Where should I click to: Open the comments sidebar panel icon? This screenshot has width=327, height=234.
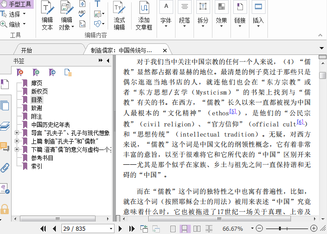[5, 146]
